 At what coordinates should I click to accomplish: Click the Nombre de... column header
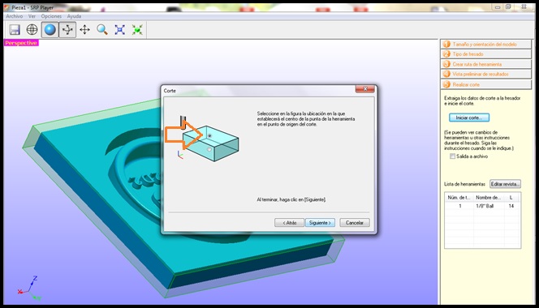pyautogui.click(x=489, y=198)
